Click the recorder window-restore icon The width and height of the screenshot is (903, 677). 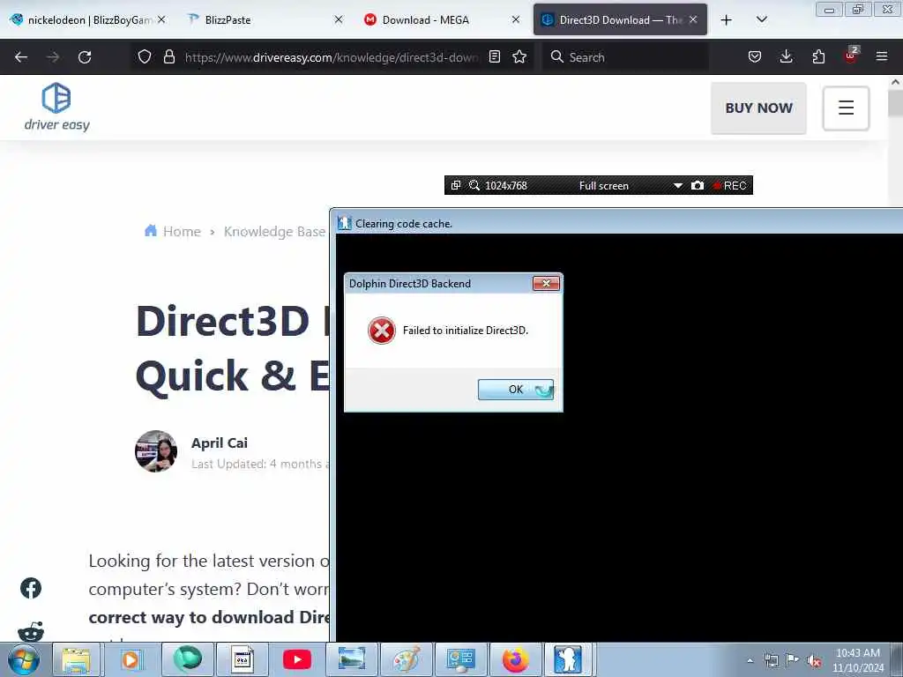point(456,185)
